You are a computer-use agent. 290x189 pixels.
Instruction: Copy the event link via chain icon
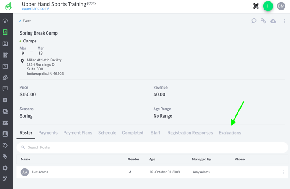click(263, 21)
